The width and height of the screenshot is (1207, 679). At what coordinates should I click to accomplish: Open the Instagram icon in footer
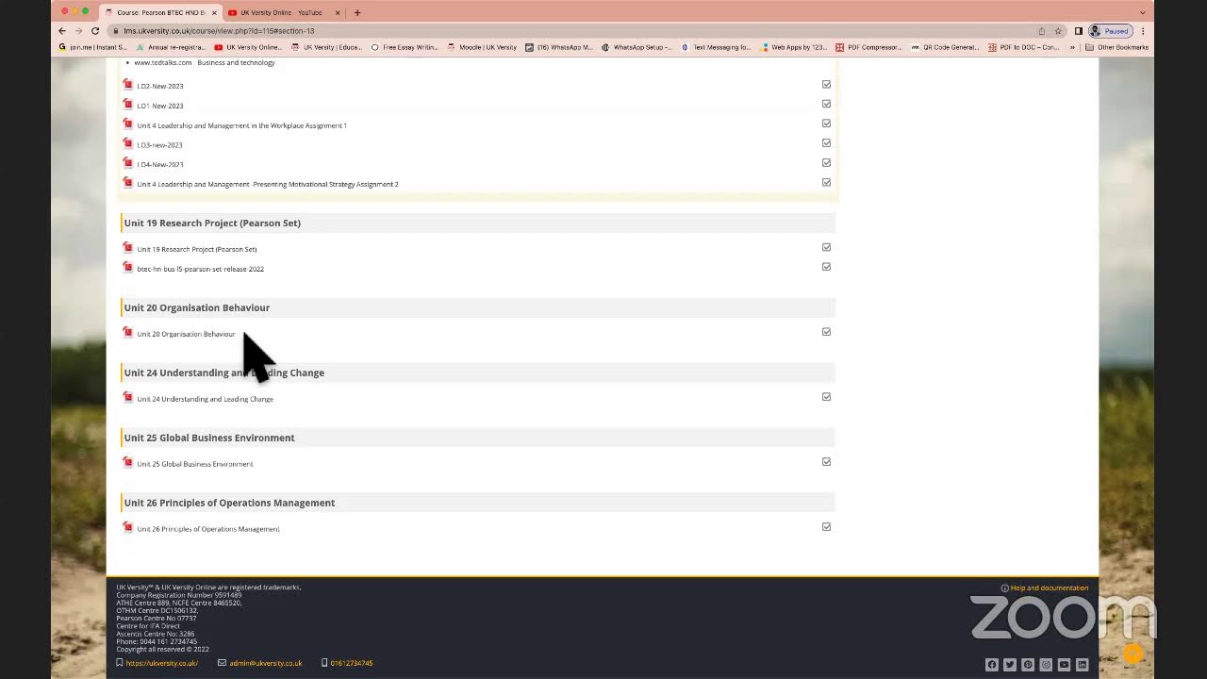(1046, 665)
